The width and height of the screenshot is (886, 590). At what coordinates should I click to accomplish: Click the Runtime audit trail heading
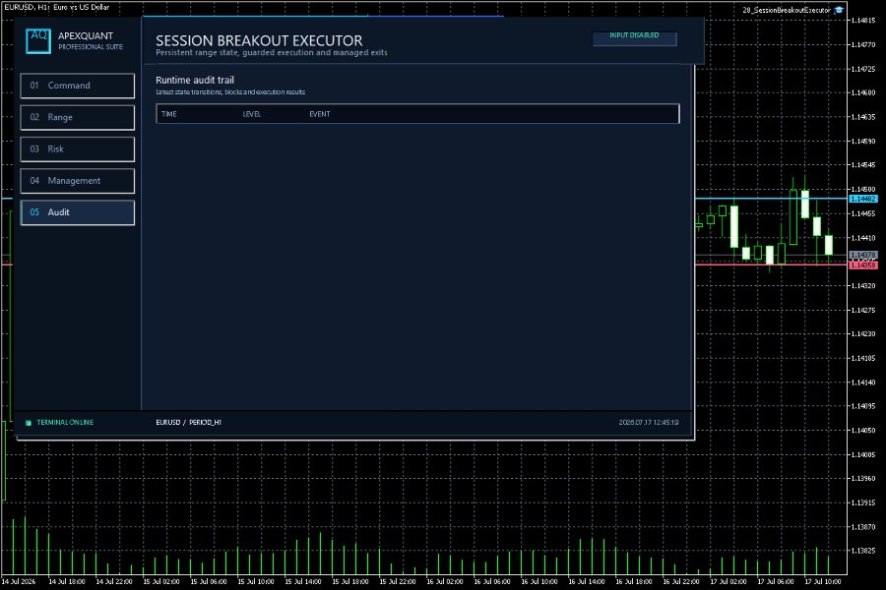point(194,81)
